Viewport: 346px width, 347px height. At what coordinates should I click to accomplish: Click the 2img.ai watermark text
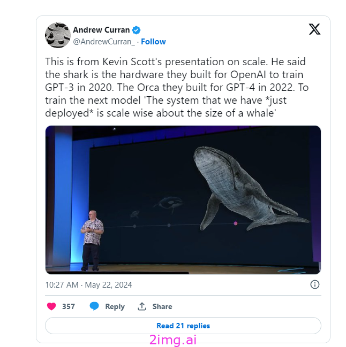tap(173, 340)
